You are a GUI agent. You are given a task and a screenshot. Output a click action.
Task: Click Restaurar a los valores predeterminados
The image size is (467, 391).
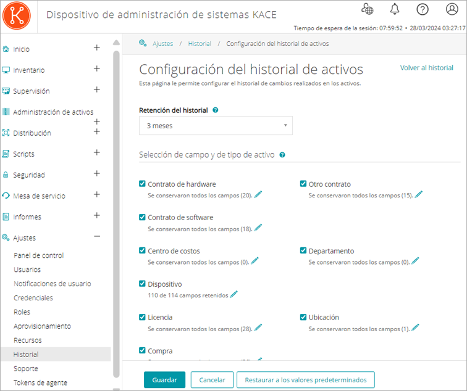coord(306,380)
